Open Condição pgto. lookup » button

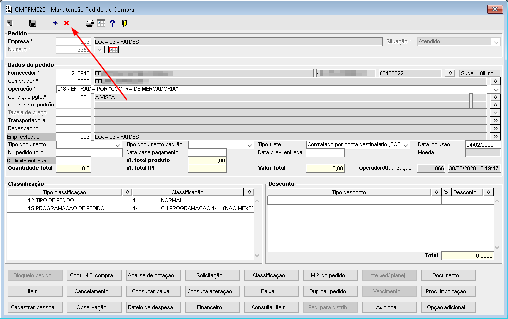click(496, 97)
